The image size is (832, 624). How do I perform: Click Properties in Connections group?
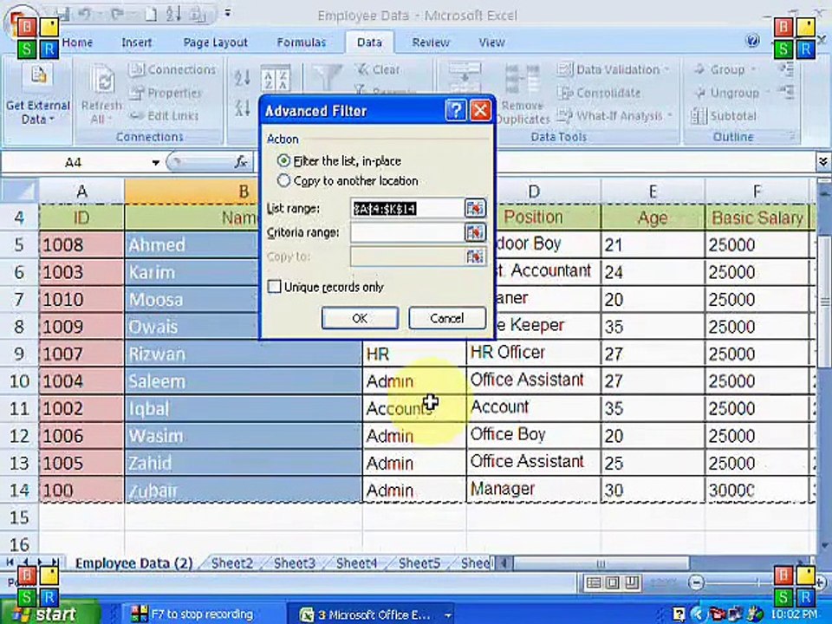pyautogui.click(x=166, y=93)
